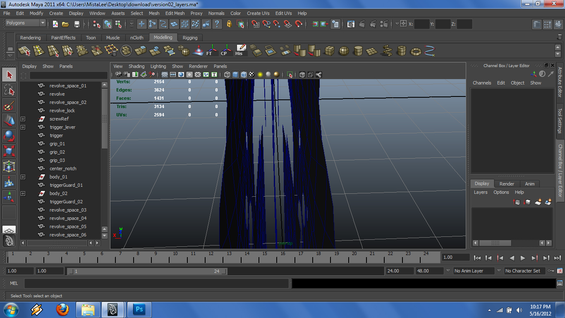Toggle the viewport grid display icon
This screenshot has width=565, height=318.
coord(165,75)
